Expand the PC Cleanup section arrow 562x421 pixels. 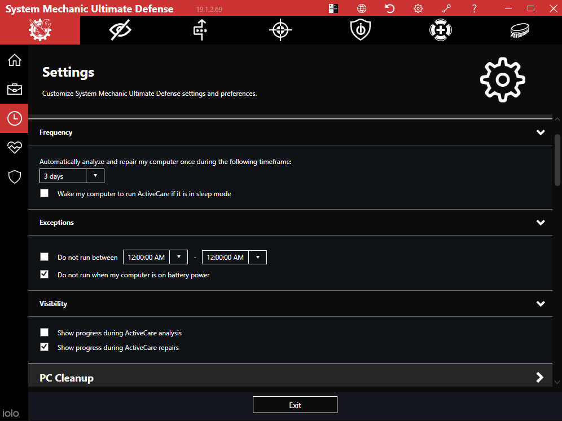(x=540, y=378)
